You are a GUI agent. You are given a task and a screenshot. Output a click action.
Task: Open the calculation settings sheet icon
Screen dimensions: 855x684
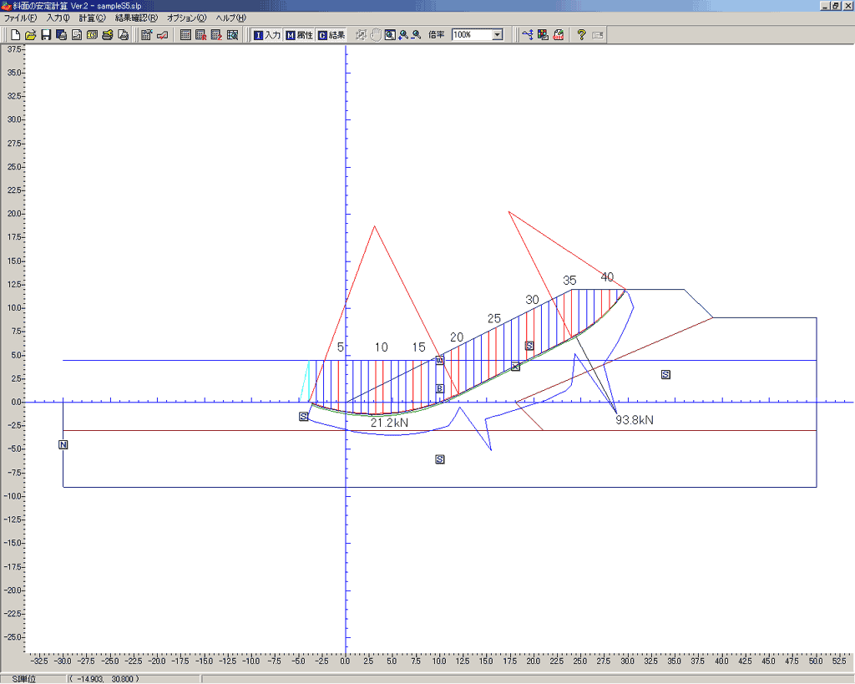(x=146, y=35)
